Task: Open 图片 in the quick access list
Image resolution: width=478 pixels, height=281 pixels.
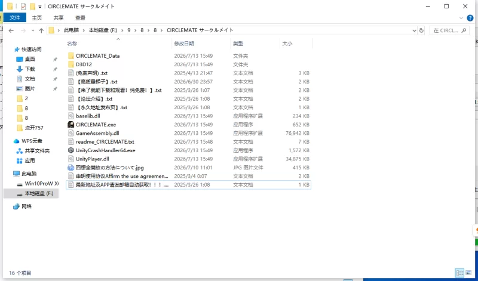Action: click(30, 88)
